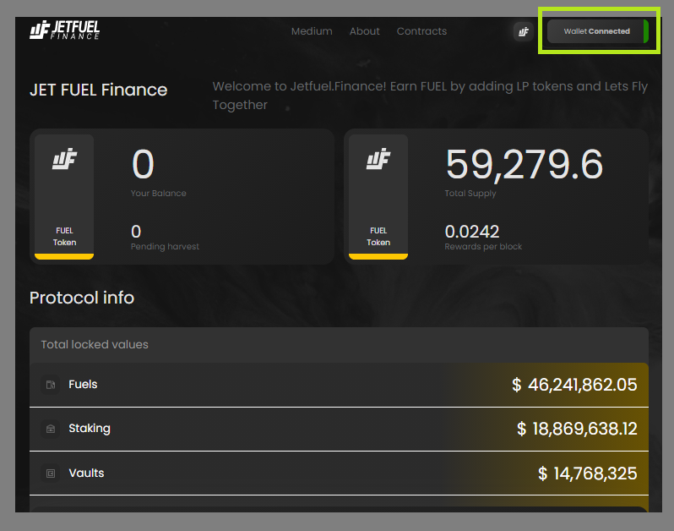
Task: Click the 59,279.6 total supply figure
Action: (524, 164)
